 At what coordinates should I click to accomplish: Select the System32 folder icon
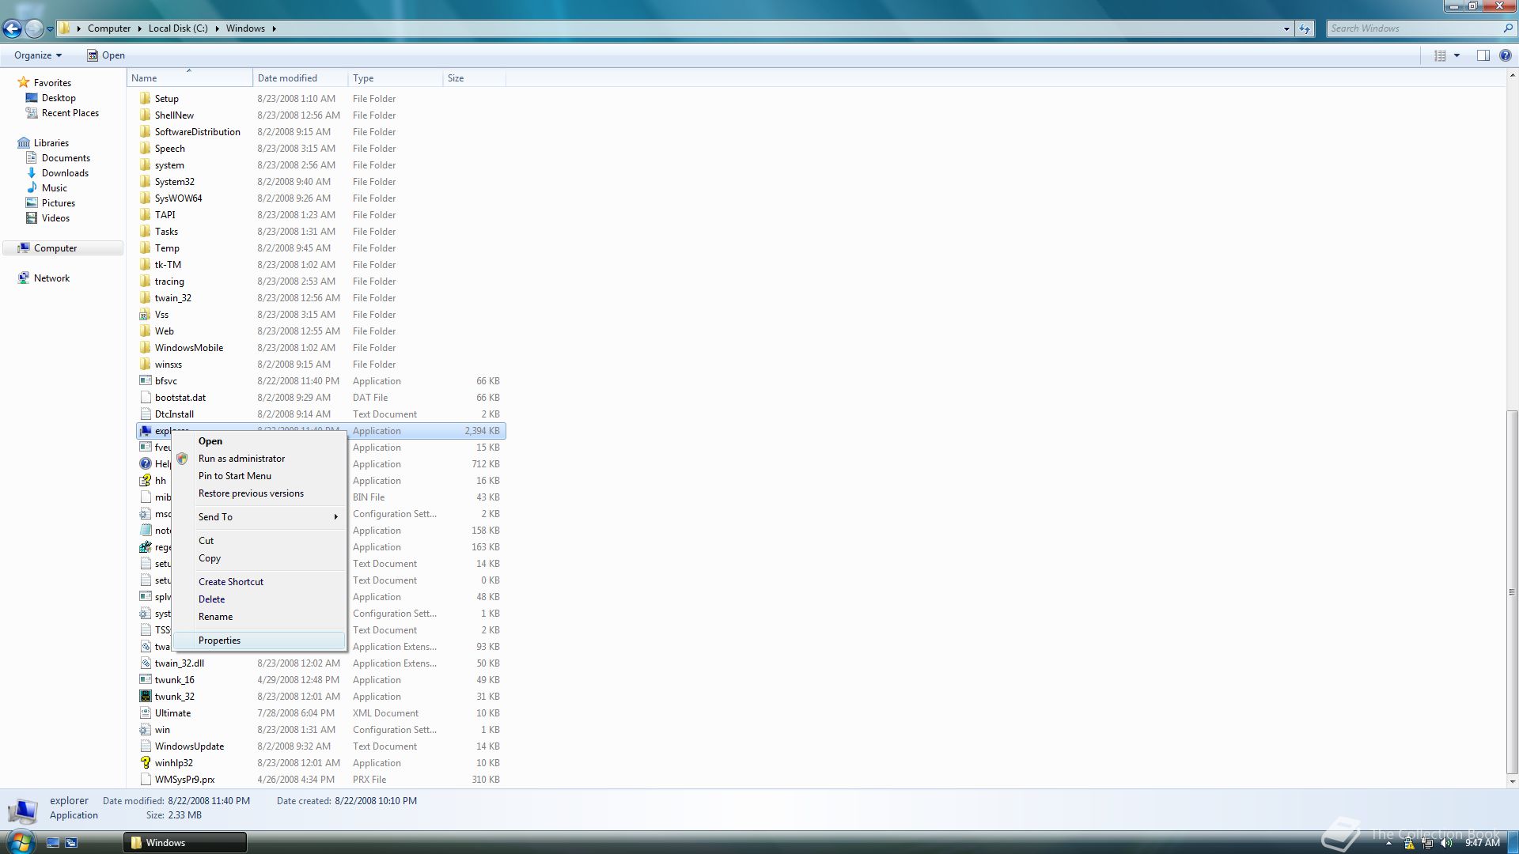(145, 182)
